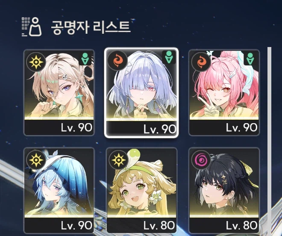Viewport: 282px width, 236px height.
Task: Click the resonator list header icon
Action: (32, 27)
